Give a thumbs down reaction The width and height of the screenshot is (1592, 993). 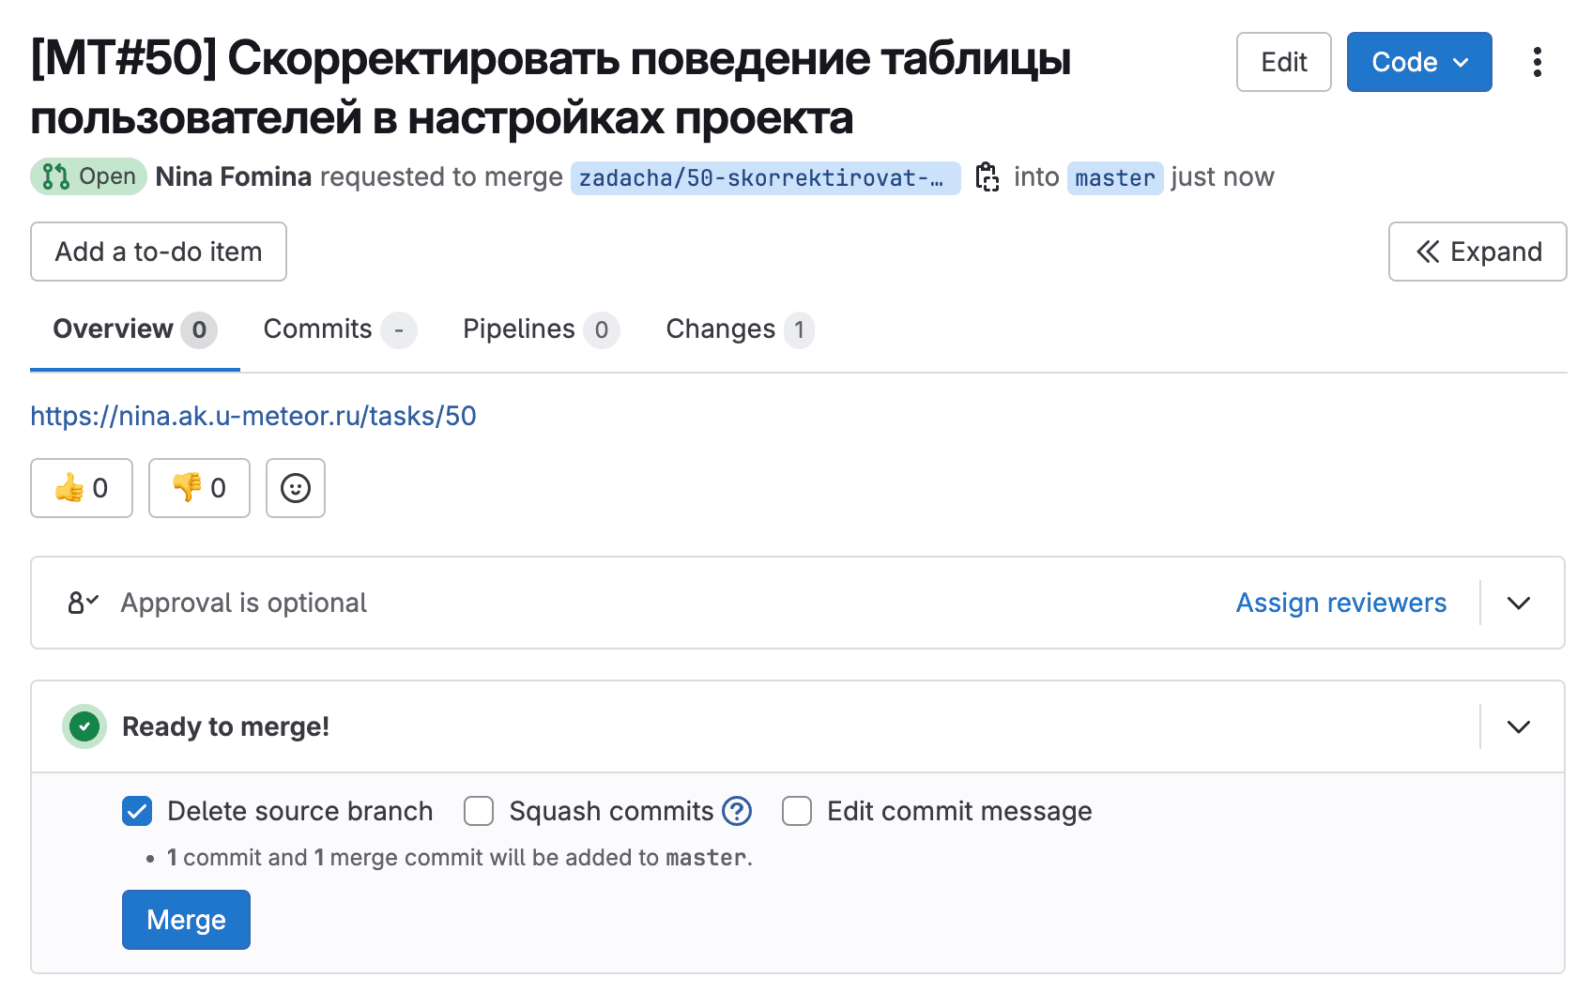[x=199, y=488]
